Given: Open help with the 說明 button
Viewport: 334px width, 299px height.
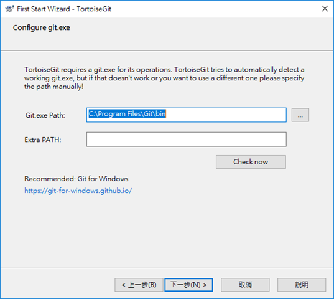Looking at the screenshot, I should click(x=302, y=285).
